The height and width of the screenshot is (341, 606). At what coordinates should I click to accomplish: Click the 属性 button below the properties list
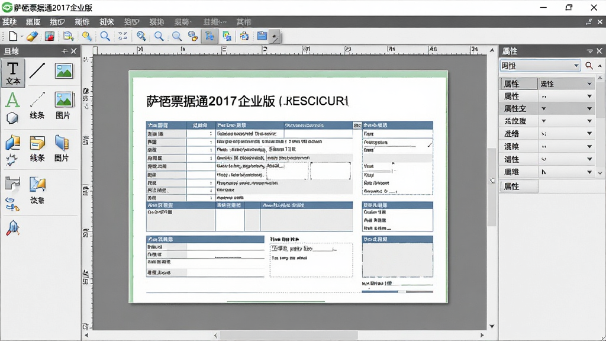coord(518,186)
